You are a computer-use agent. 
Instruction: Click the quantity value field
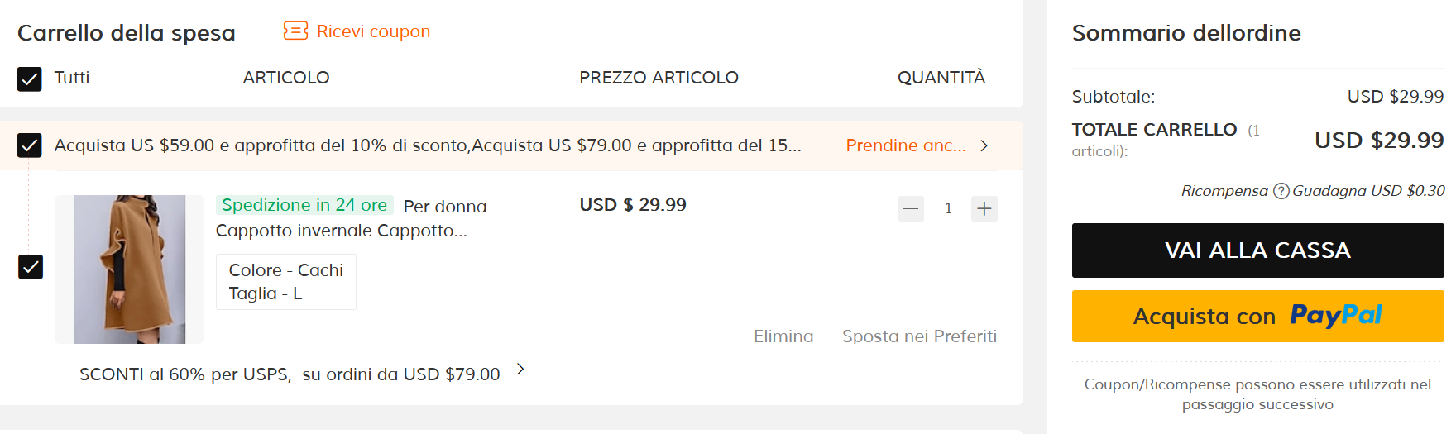948,208
